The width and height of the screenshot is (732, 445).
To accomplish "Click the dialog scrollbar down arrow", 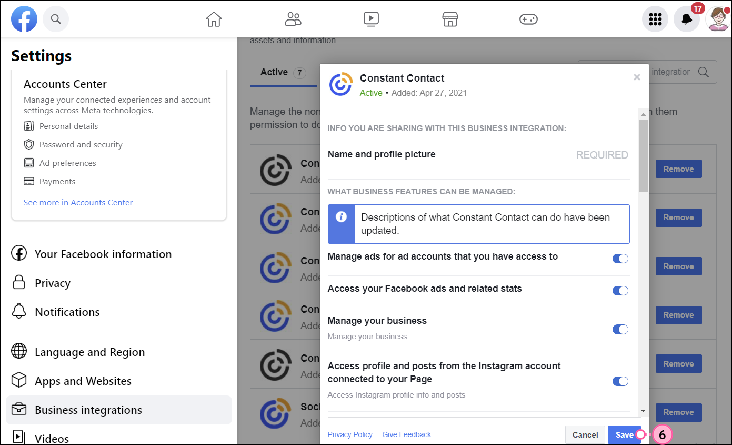I will (x=643, y=411).
